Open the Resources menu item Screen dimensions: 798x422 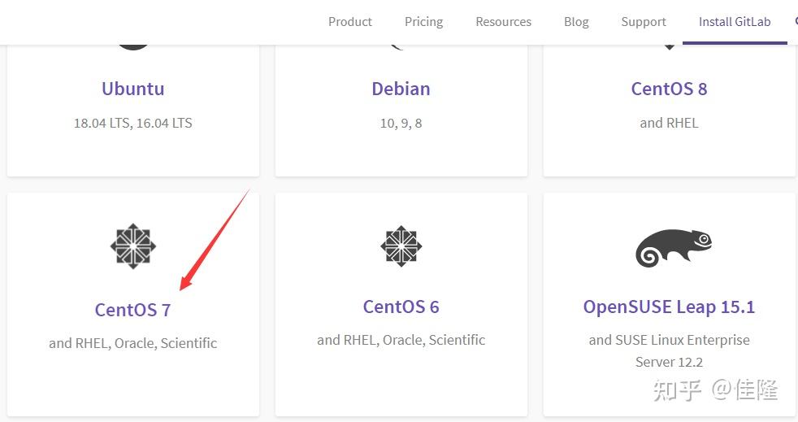pyautogui.click(x=503, y=22)
